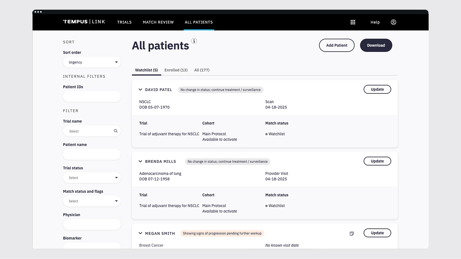Open the note icon on Megan Smith's card
Viewport: 461px width, 259px height.
pos(352,234)
